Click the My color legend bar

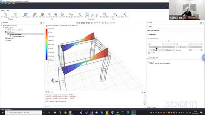coord(46,44)
